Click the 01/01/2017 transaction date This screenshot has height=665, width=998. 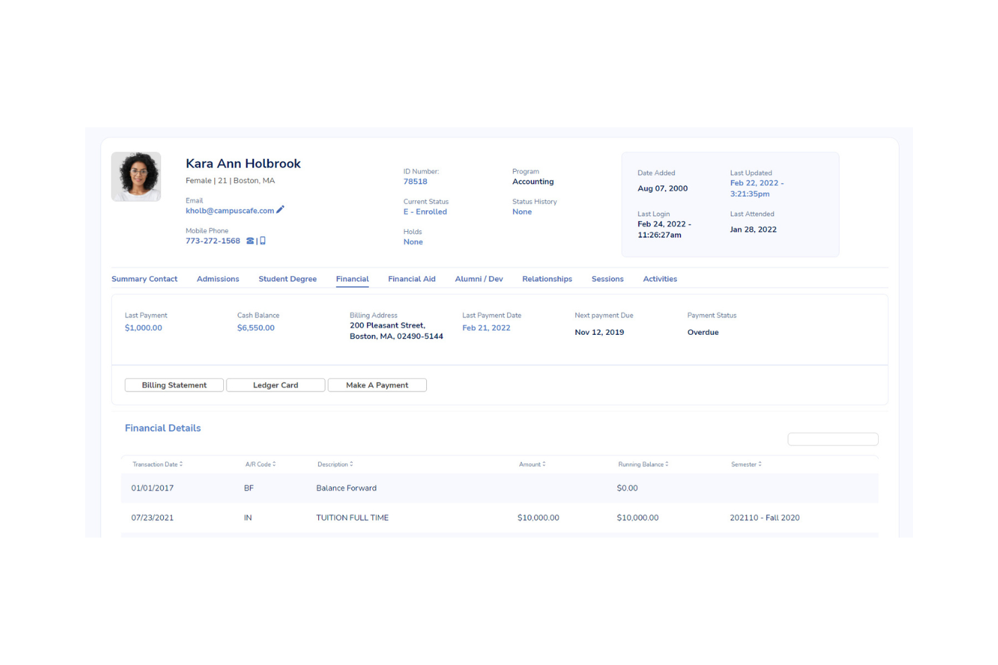(x=152, y=488)
